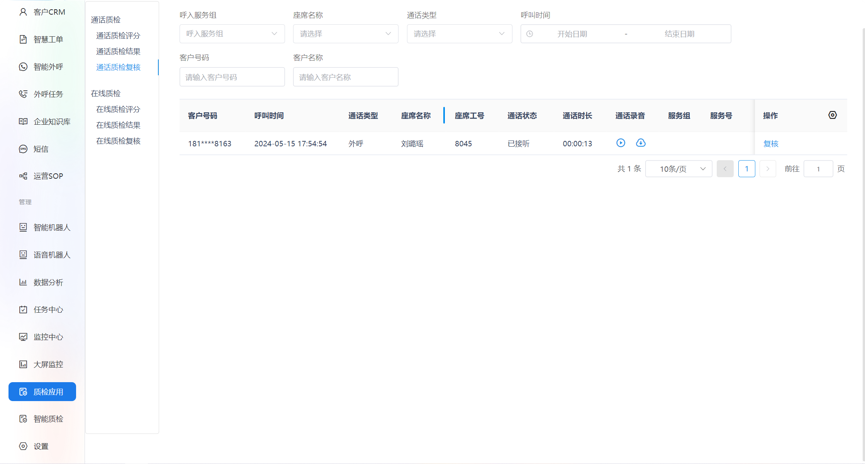Click the 语音机器人 robot icon

[23, 255]
